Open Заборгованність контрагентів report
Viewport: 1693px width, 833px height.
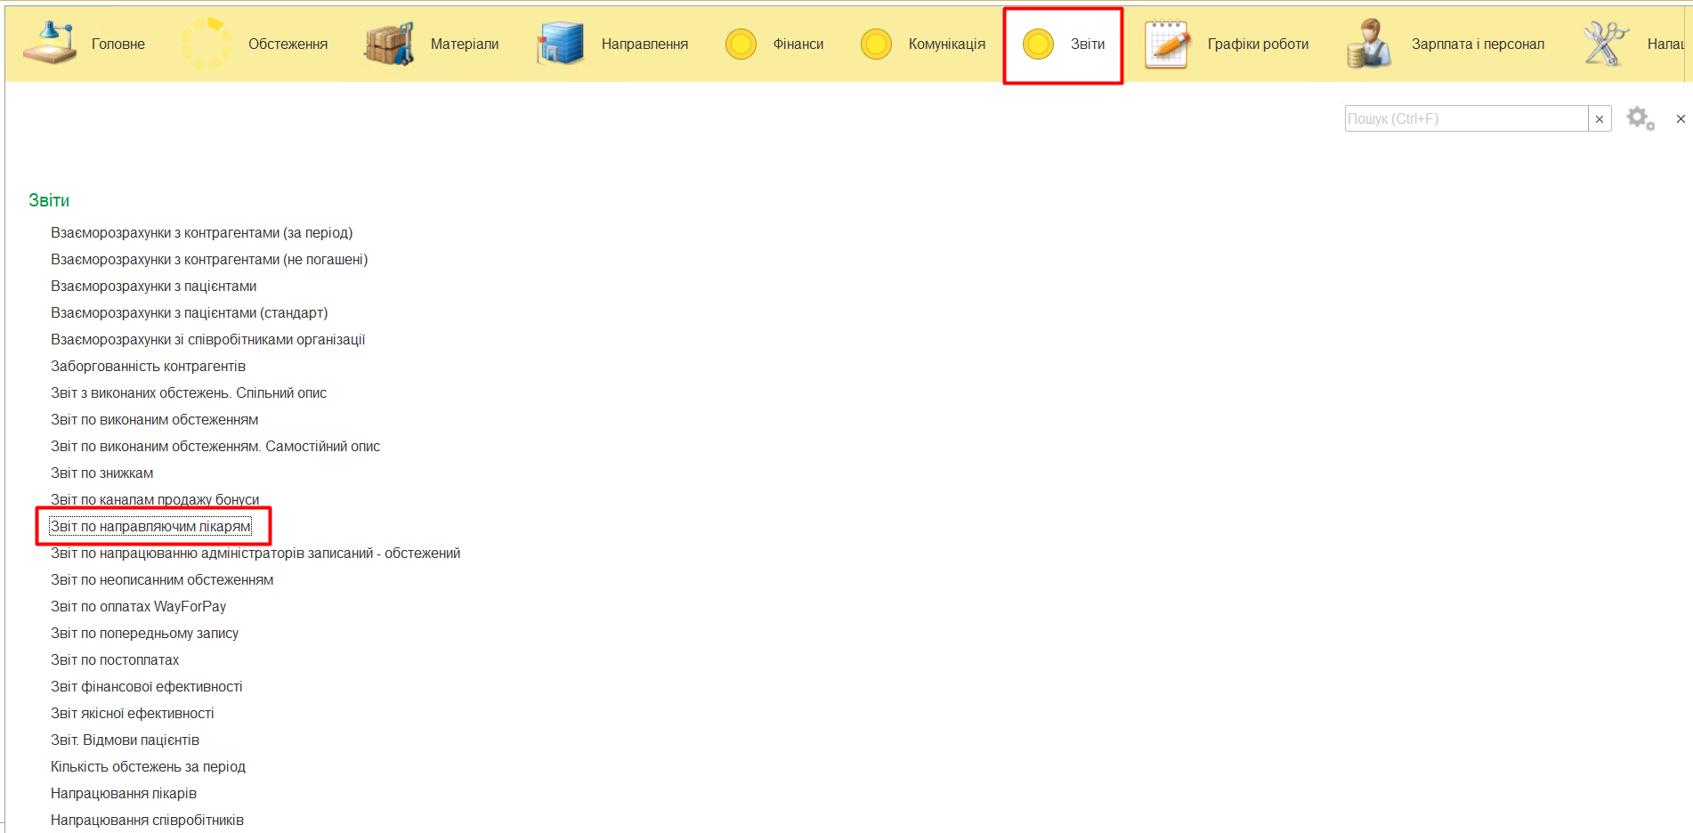pos(148,367)
